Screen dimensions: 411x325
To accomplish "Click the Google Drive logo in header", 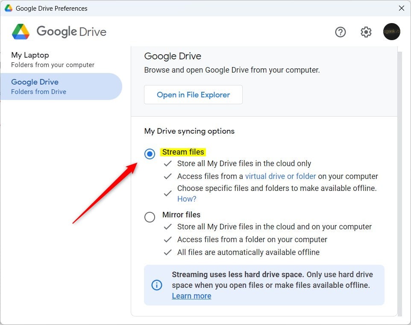I will coord(59,32).
